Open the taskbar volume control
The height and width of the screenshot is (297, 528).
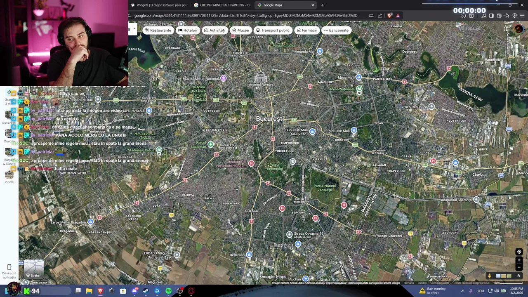pos(497,291)
